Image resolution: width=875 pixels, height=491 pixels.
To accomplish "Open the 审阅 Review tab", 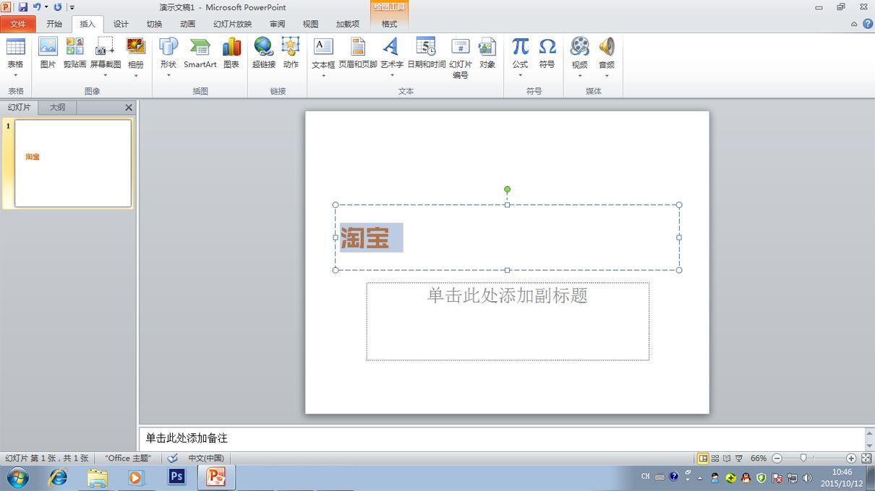I will coord(278,24).
